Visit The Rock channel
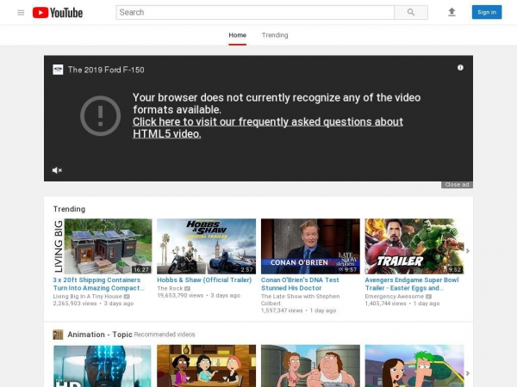Image resolution: width=517 pixels, height=387 pixels. tap(170, 289)
